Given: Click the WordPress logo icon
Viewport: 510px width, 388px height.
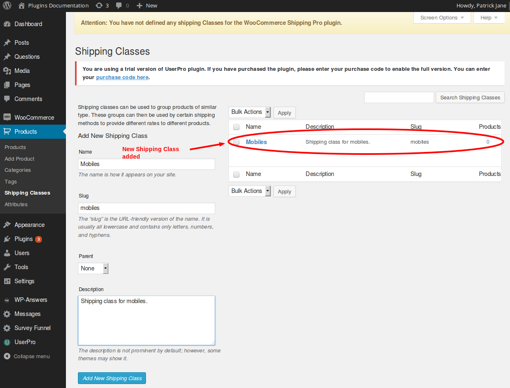Looking at the screenshot, I should [x=7, y=5].
